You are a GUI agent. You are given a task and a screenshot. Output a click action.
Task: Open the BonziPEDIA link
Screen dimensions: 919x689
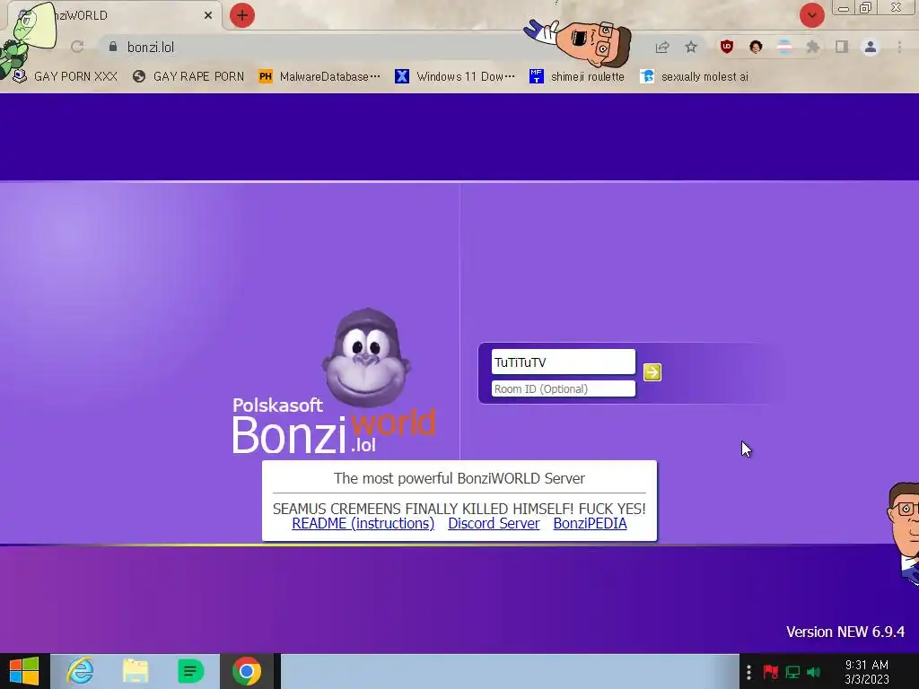(591, 523)
